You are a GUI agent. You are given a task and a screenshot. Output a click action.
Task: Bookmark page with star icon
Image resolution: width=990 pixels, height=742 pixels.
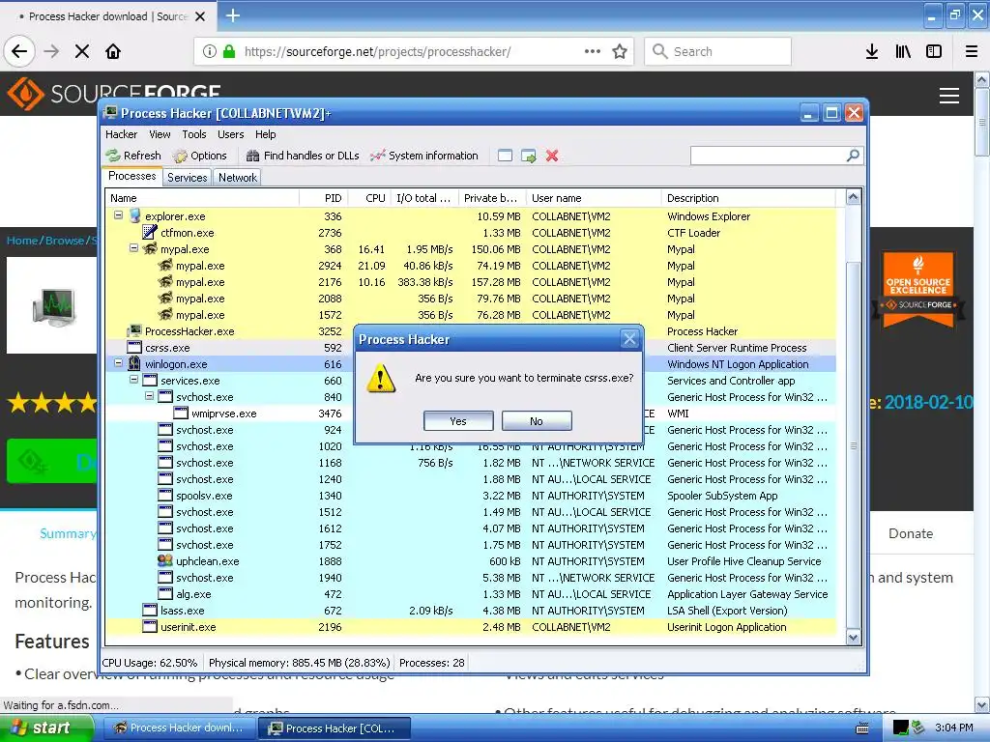(620, 51)
